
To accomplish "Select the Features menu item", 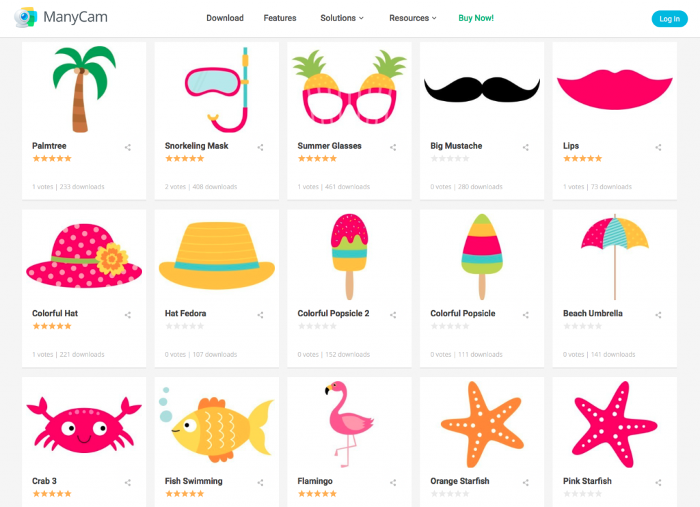I will (280, 18).
